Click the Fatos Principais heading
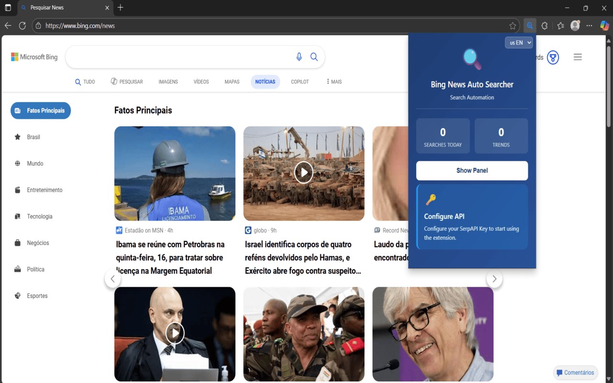 [143, 110]
